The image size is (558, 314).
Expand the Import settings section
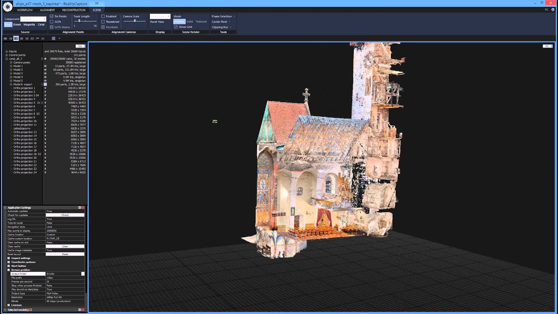pos(8,258)
